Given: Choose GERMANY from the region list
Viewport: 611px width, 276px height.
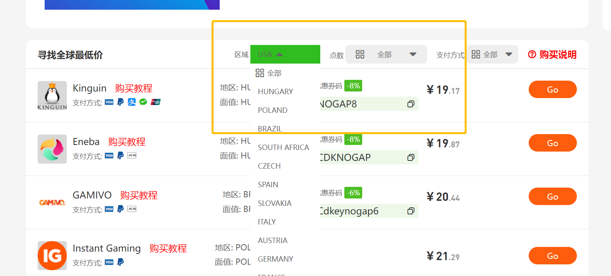Looking at the screenshot, I should (285, 259).
